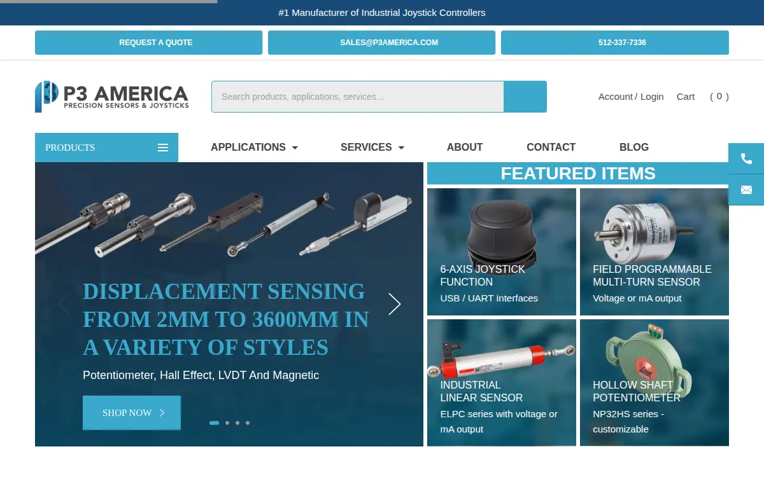Click 'Potentiometer, Hall Effect, LVDT And Magnetic' text
This screenshot has width=764, height=477.
pyautogui.click(x=201, y=375)
